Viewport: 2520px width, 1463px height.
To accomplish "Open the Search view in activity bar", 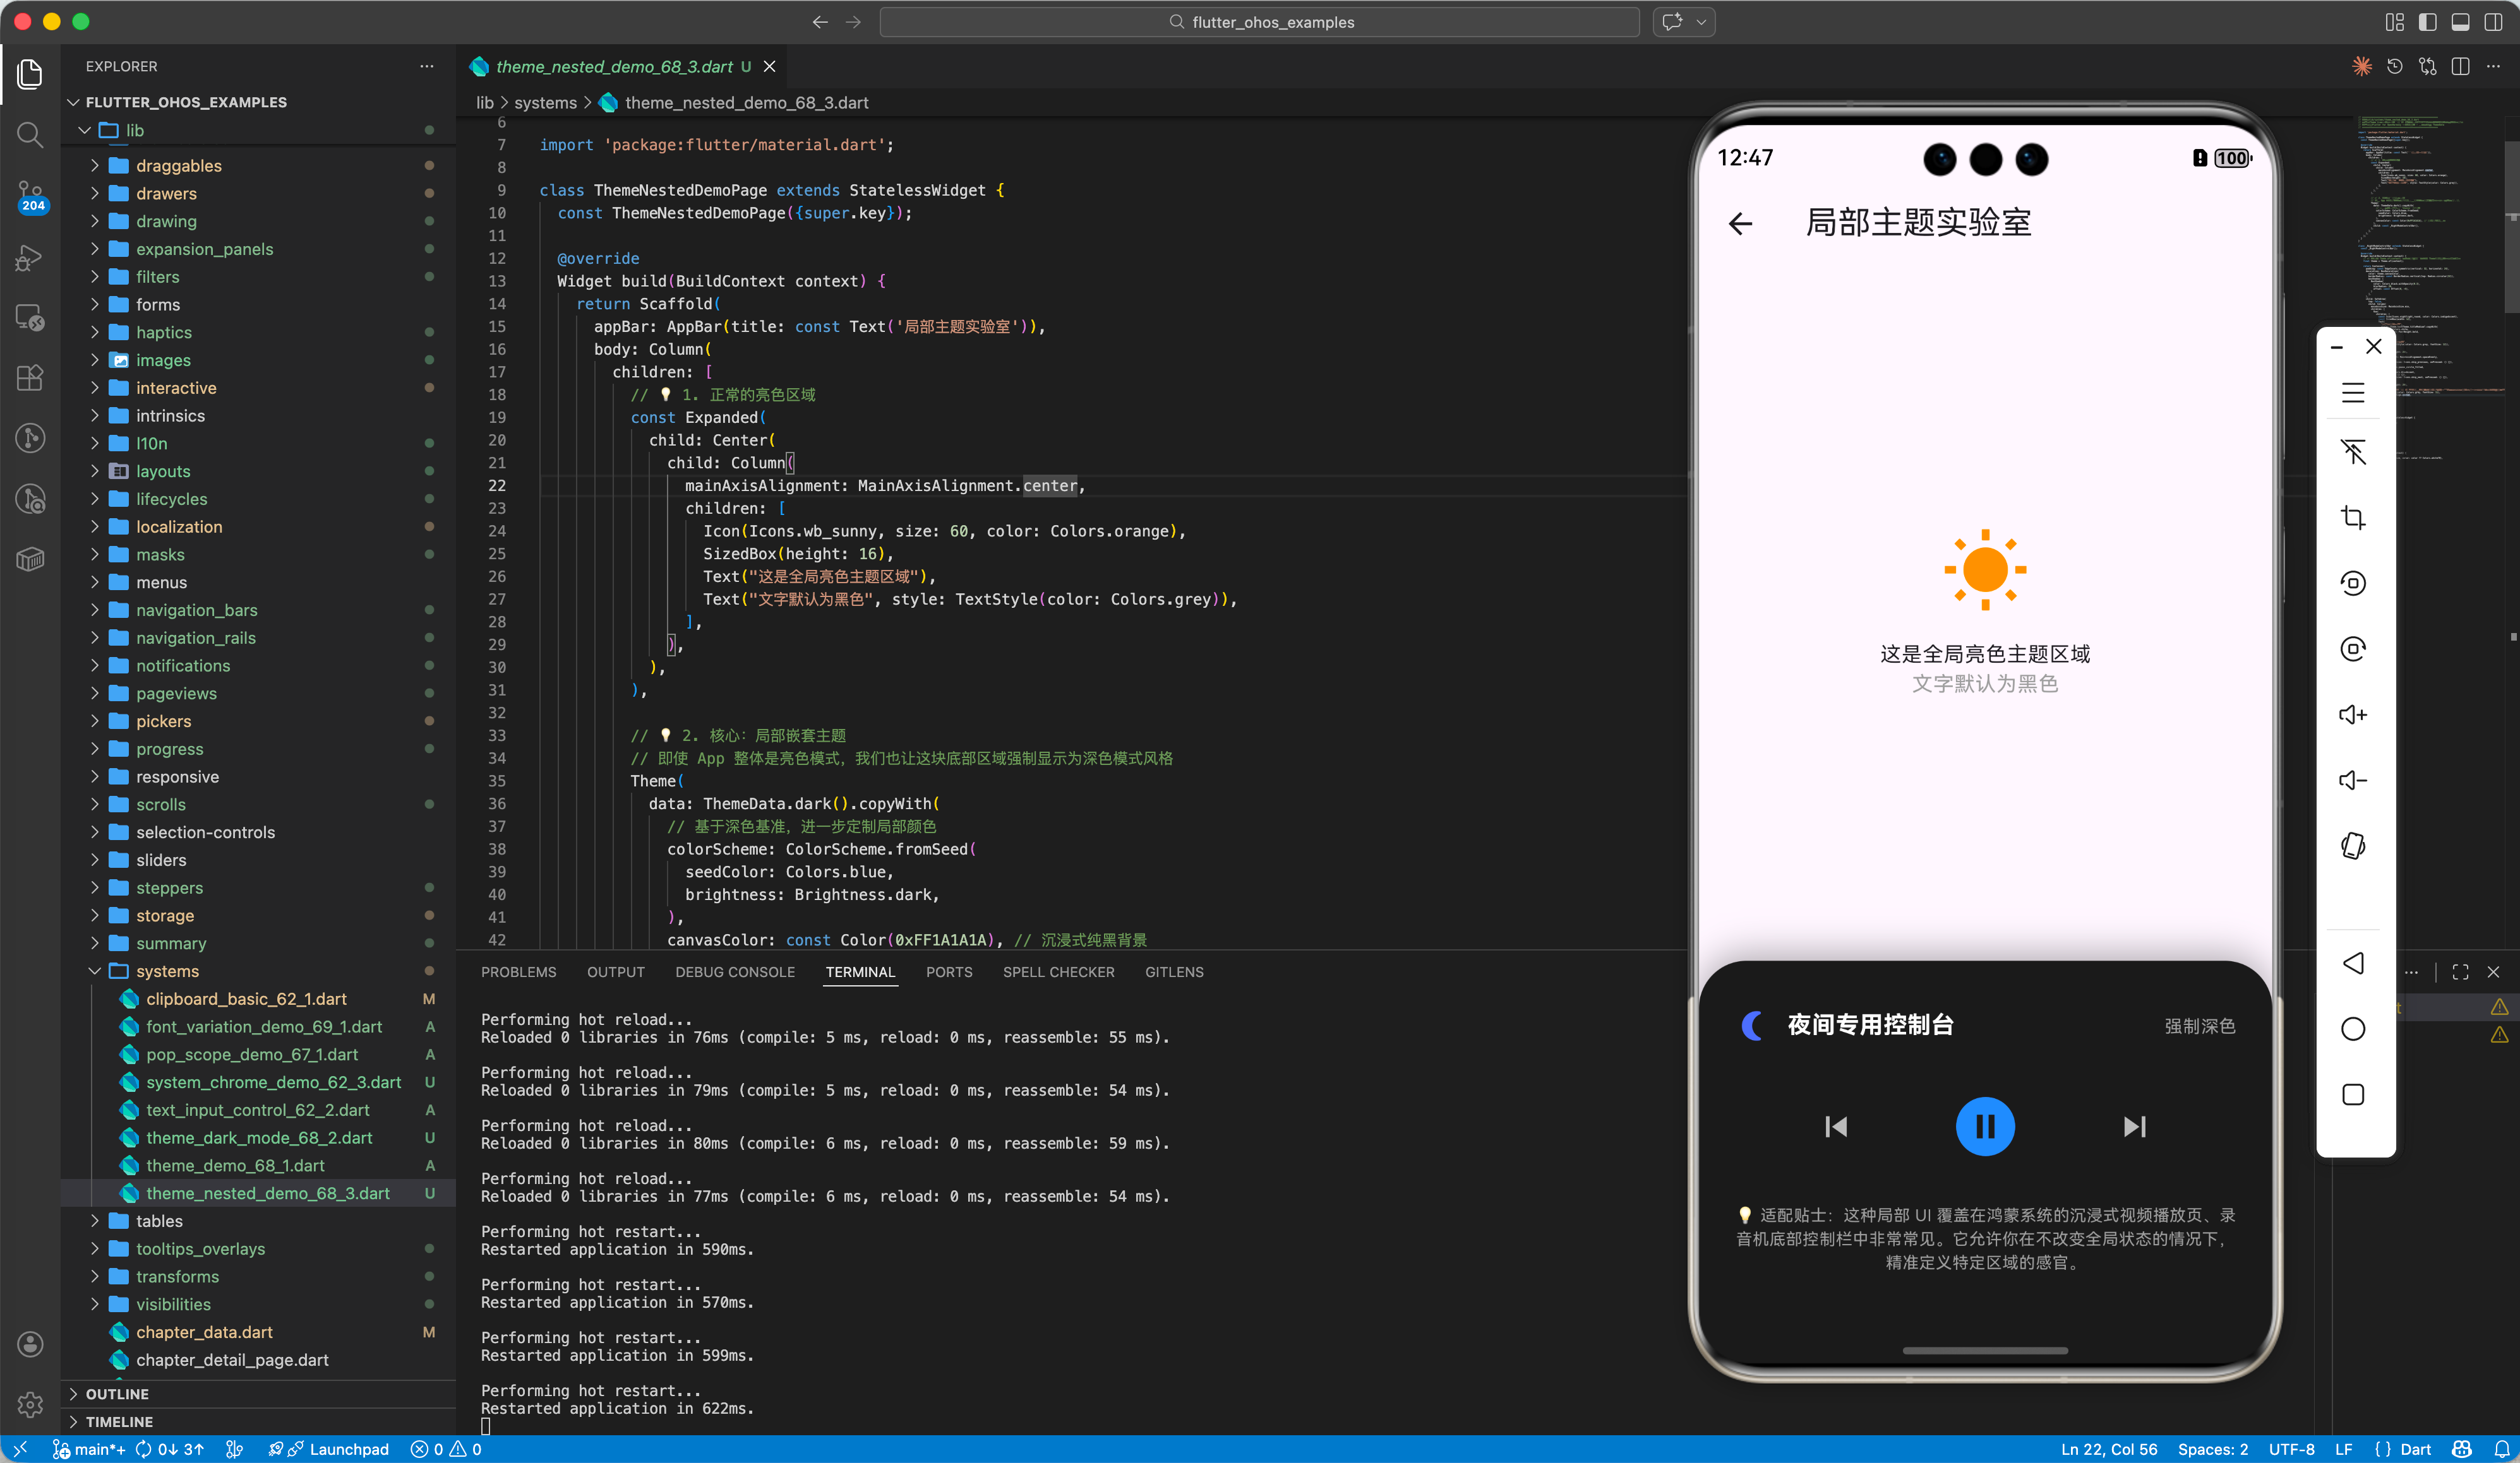I will tap(30, 135).
